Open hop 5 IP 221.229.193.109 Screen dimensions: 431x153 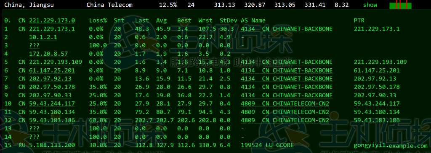pyautogui.click(x=56, y=62)
